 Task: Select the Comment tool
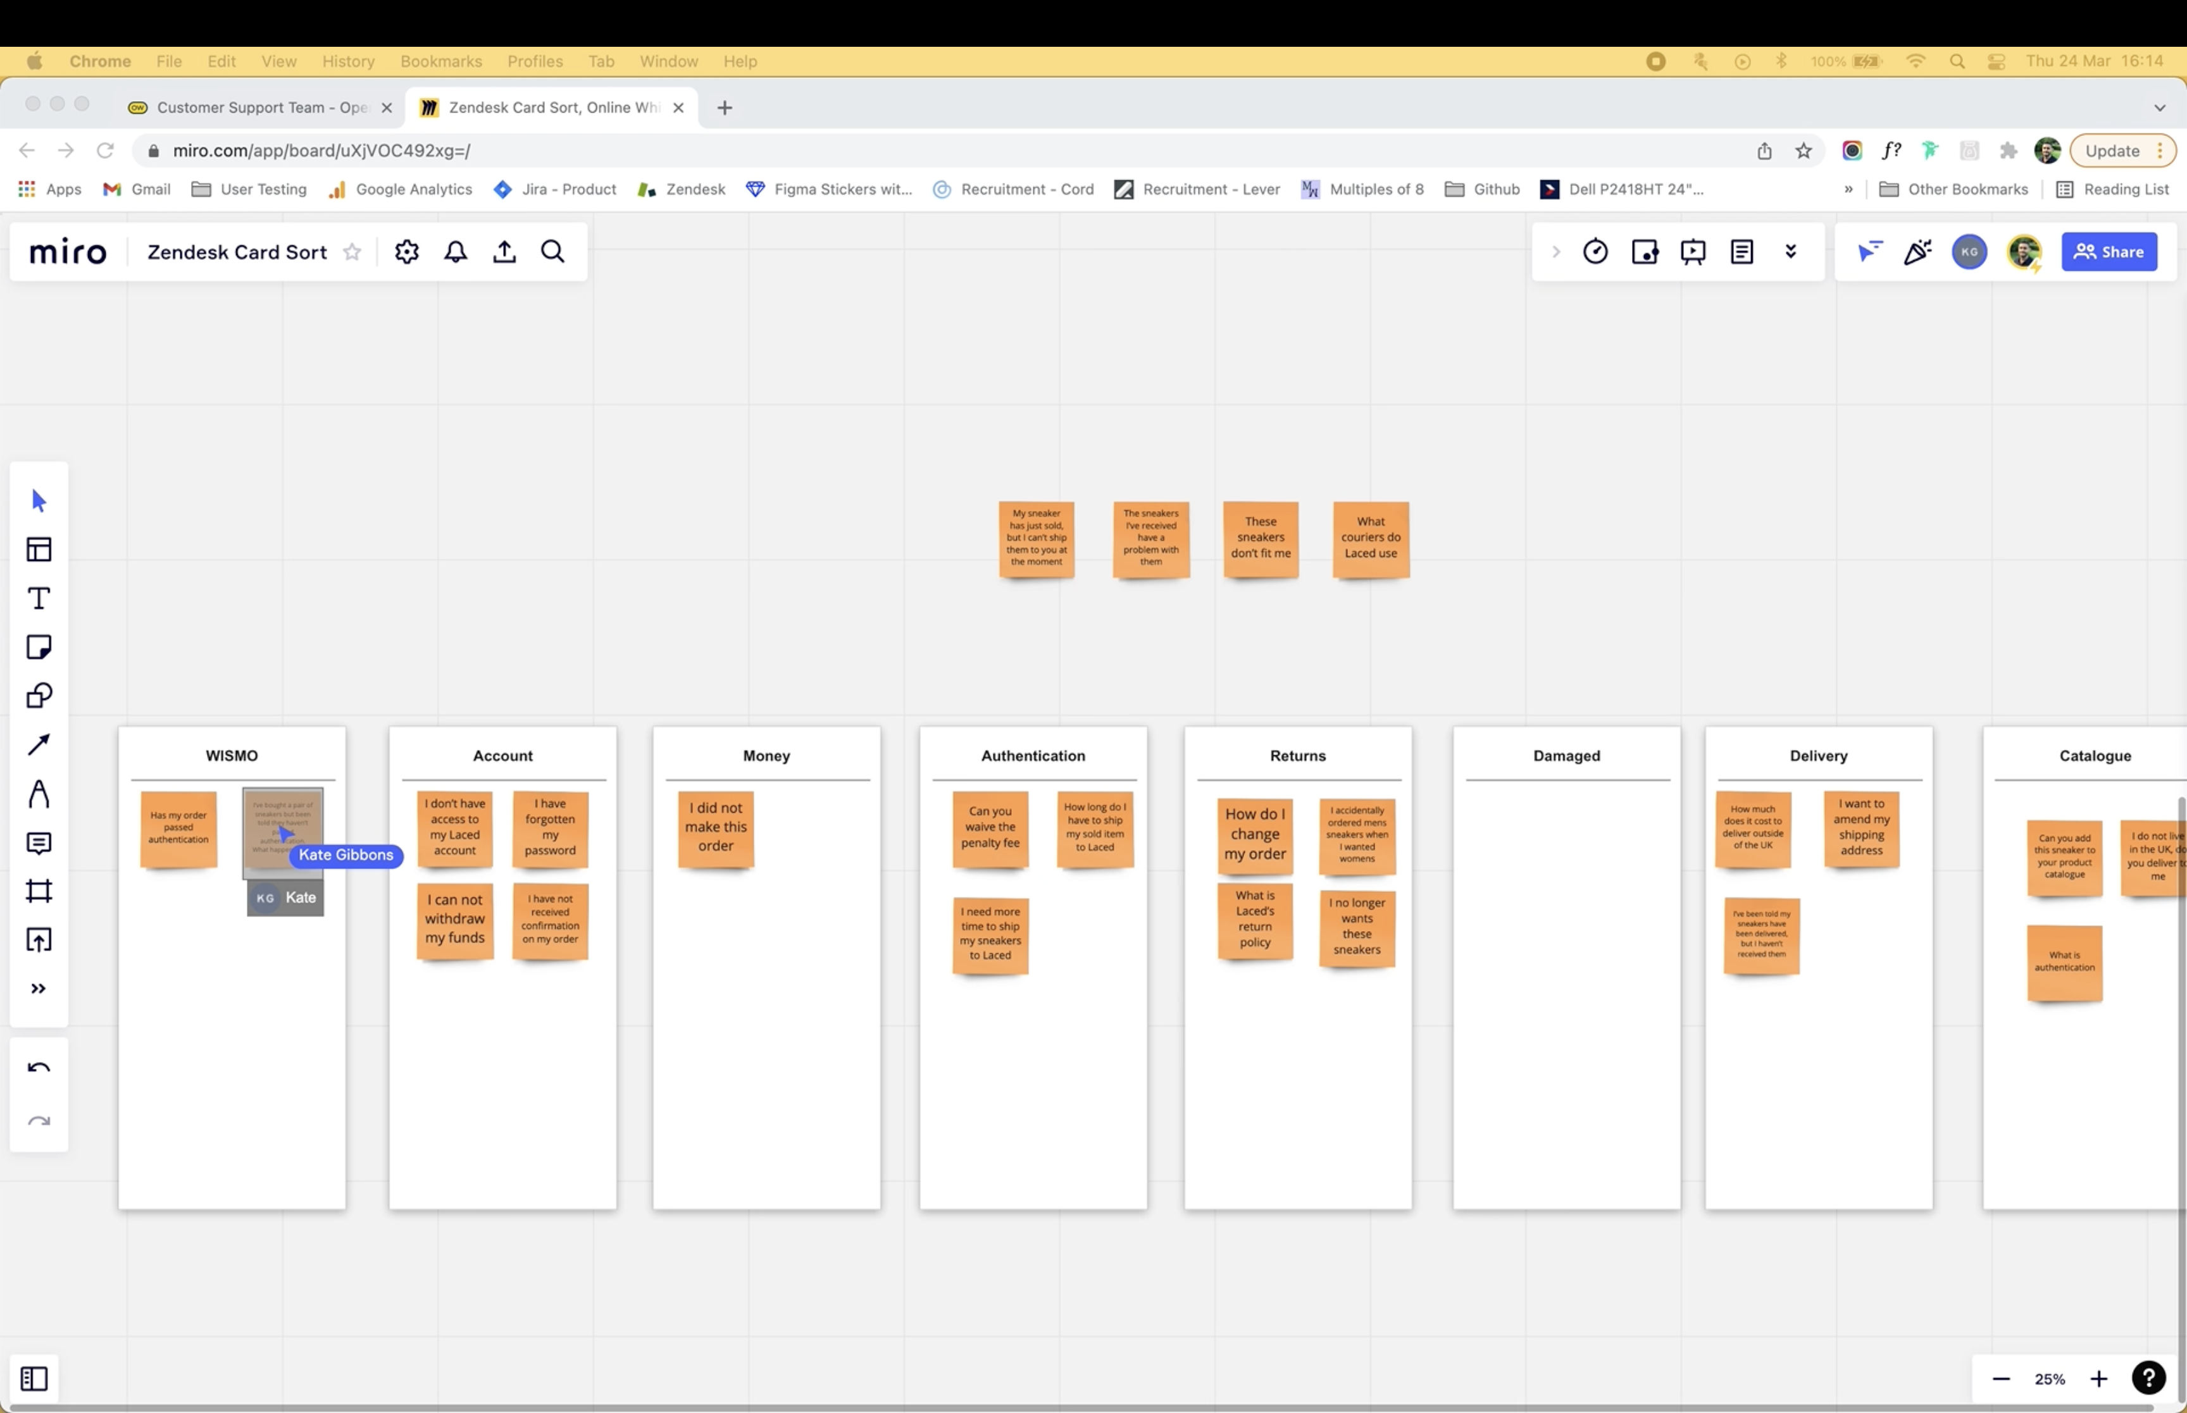click(39, 842)
